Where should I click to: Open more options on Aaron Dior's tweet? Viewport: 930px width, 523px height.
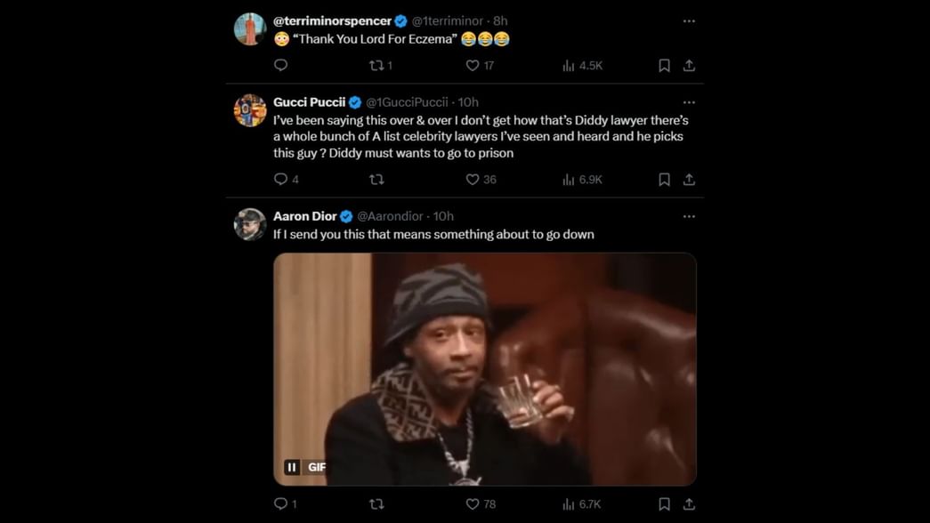(x=689, y=215)
